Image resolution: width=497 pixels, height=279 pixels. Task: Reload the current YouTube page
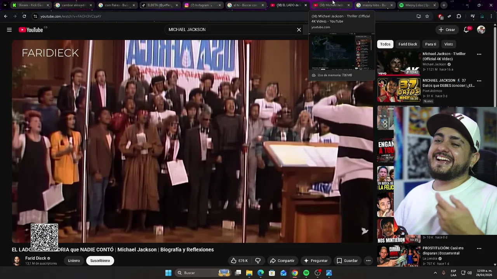[x=24, y=16]
